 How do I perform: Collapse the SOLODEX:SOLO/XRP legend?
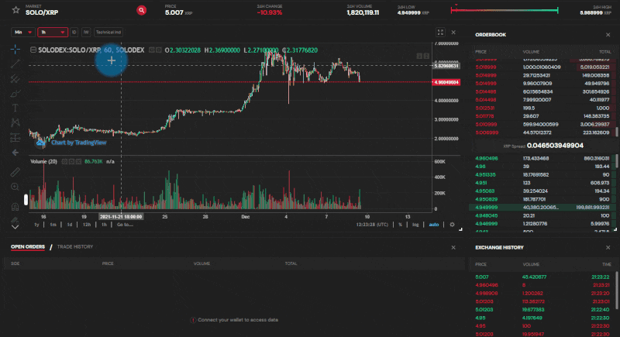coord(33,50)
